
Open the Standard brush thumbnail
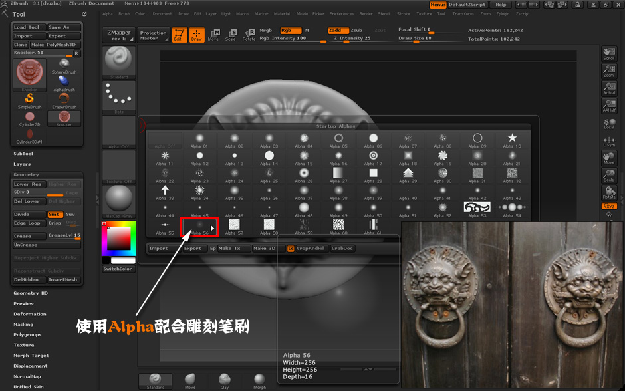119,63
